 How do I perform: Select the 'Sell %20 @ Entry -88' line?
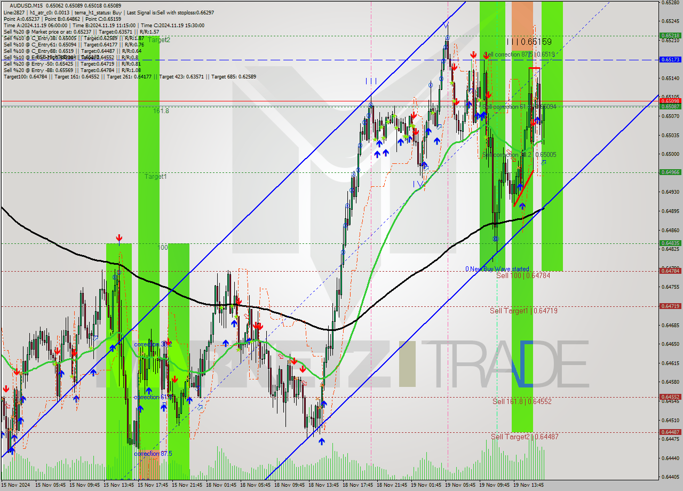point(72,70)
